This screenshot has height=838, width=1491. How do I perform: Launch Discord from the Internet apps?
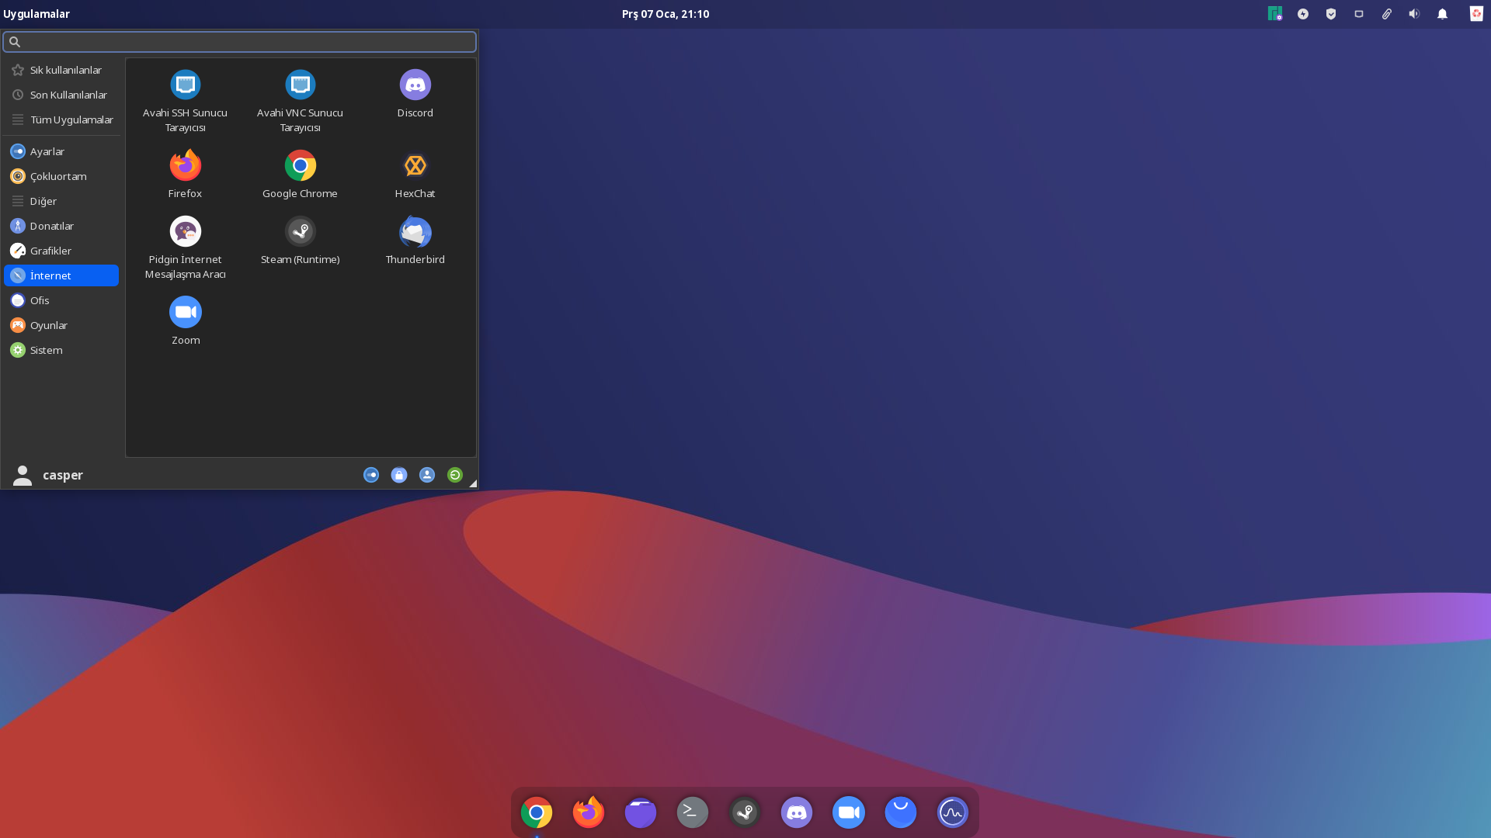(415, 85)
